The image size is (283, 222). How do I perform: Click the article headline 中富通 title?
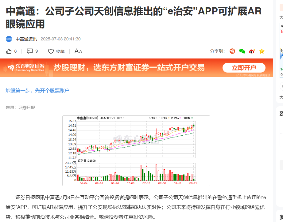click(x=134, y=17)
